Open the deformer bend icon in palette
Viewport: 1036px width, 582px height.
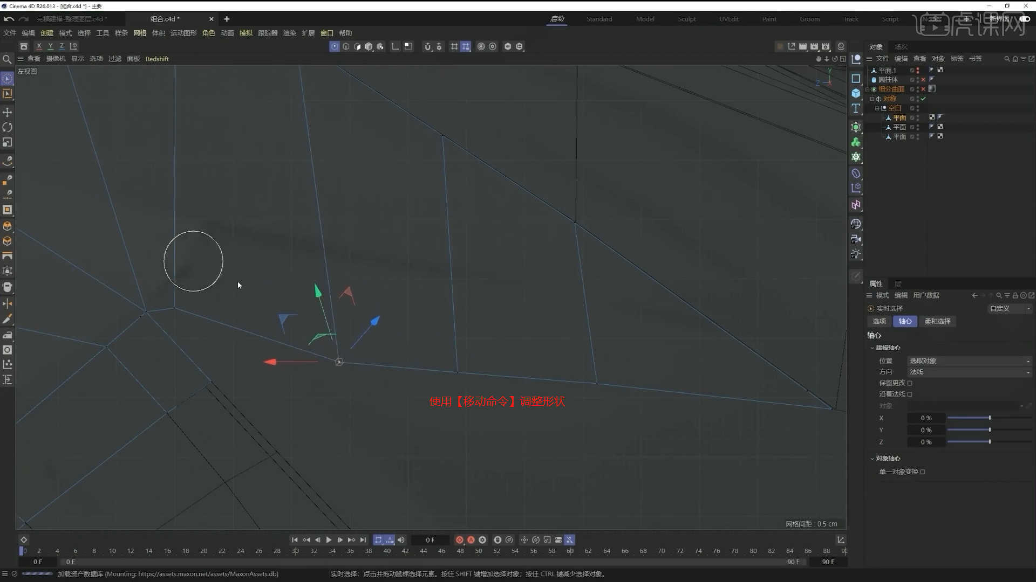click(x=856, y=174)
